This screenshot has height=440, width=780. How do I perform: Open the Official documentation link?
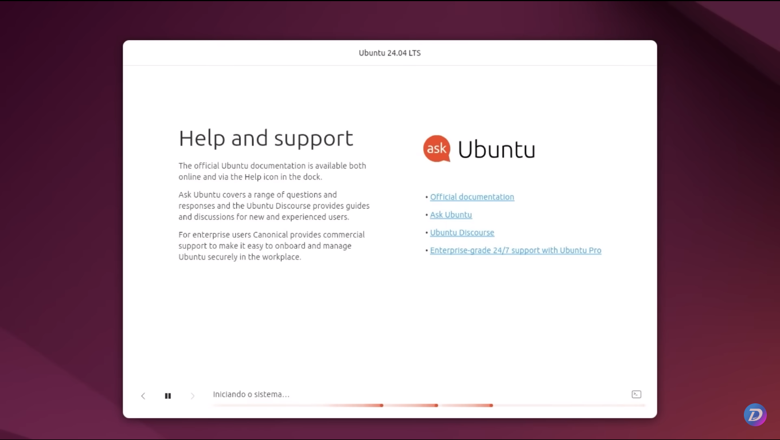[x=472, y=197]
